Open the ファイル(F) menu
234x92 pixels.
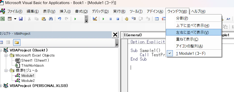[x=15, y=11]
